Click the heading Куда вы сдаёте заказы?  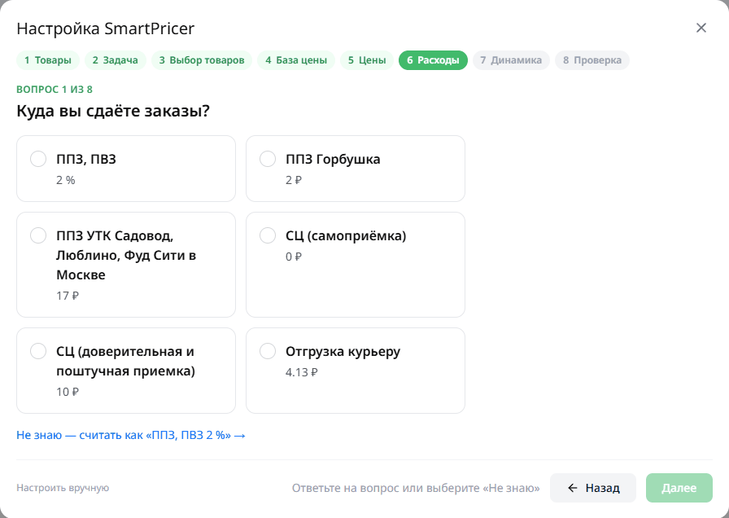[113, 112]
